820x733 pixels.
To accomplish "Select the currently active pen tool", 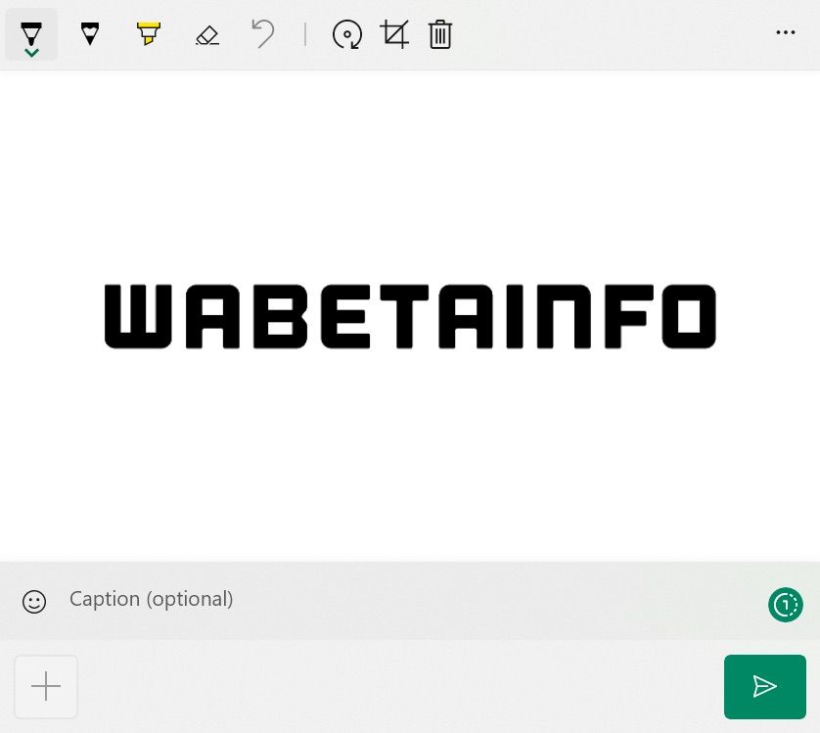I will tap(31, 31).
